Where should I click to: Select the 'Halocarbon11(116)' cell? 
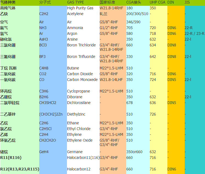click(83, 158)
